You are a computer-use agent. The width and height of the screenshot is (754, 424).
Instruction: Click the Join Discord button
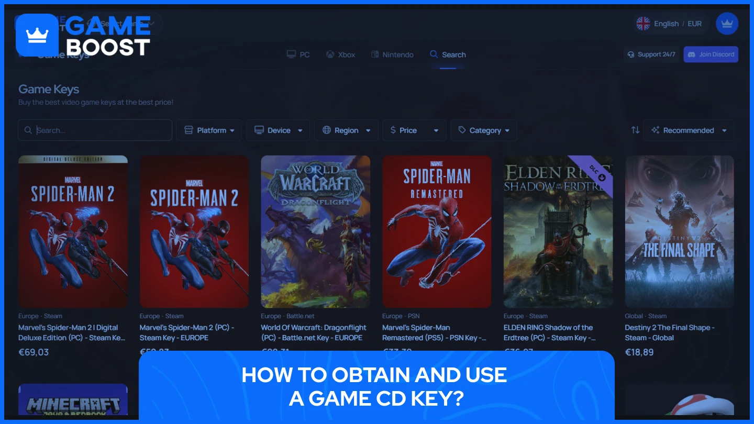(711, 54)
